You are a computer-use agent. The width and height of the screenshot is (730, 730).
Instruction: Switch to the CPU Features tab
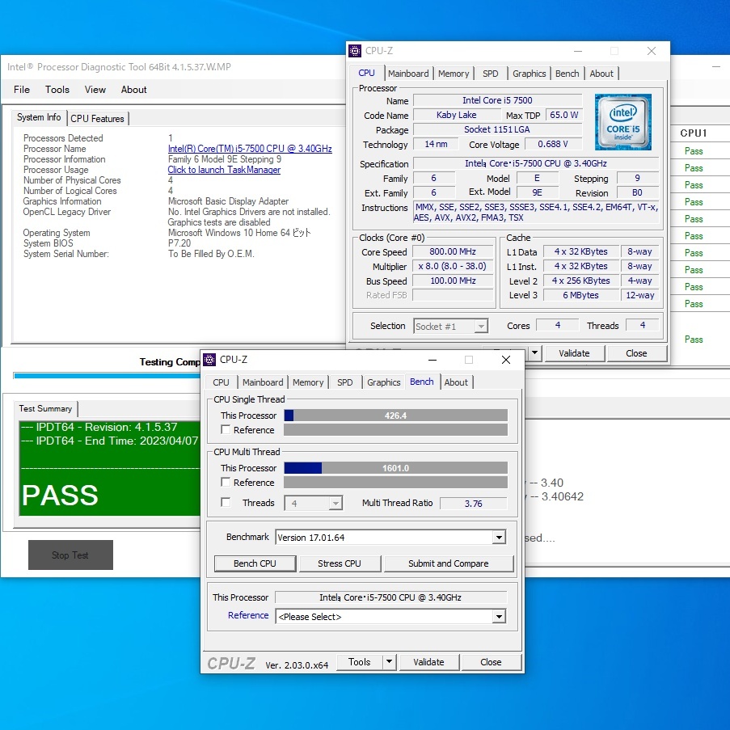97,119
